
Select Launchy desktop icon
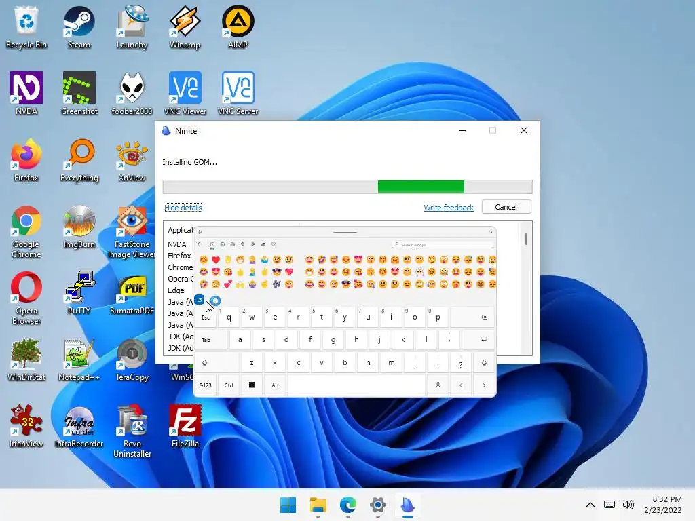(132, 27)
